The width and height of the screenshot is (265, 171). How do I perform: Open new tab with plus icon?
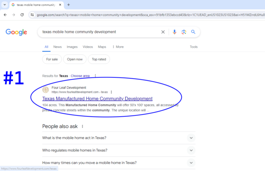pyautogui.click(x=68, y=5)
